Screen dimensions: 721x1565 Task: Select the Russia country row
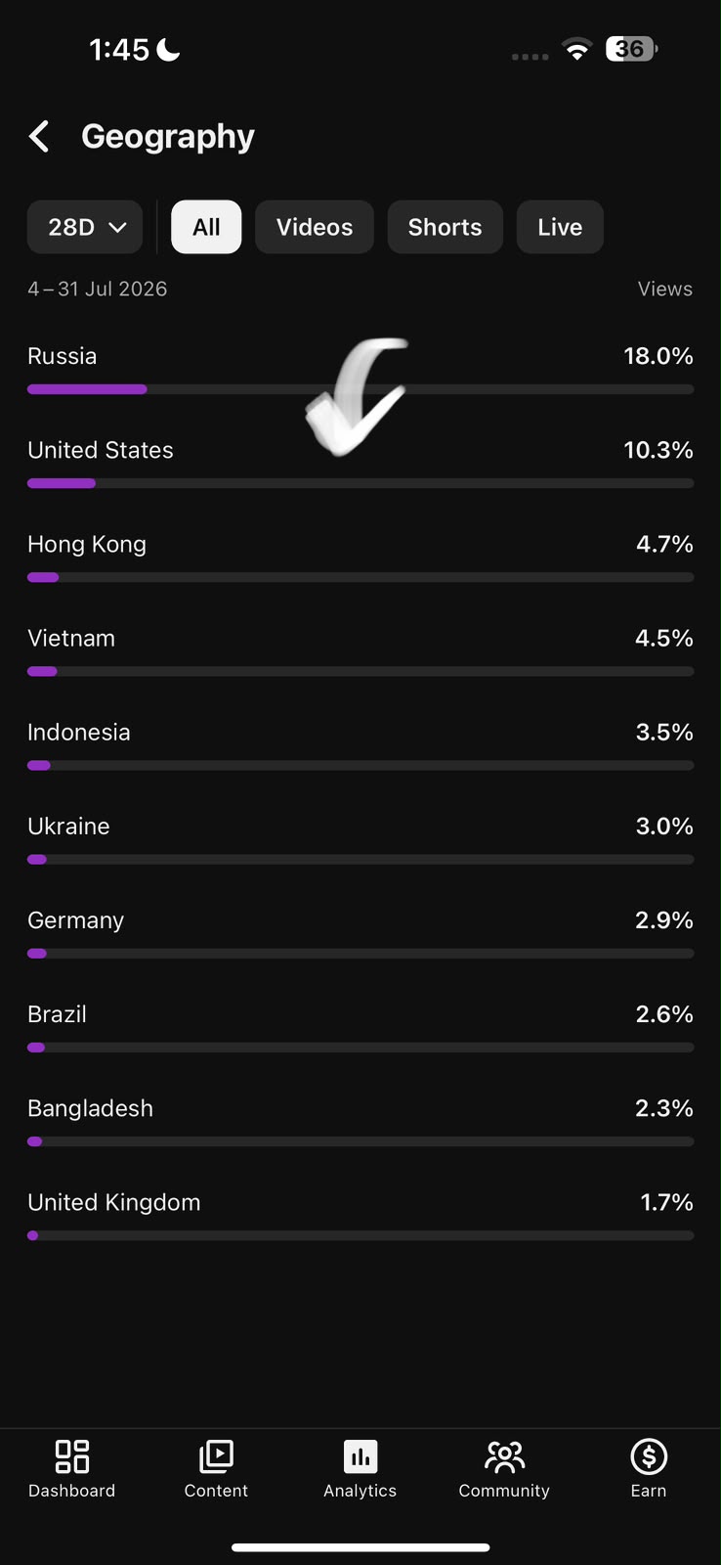click(360, 369)
